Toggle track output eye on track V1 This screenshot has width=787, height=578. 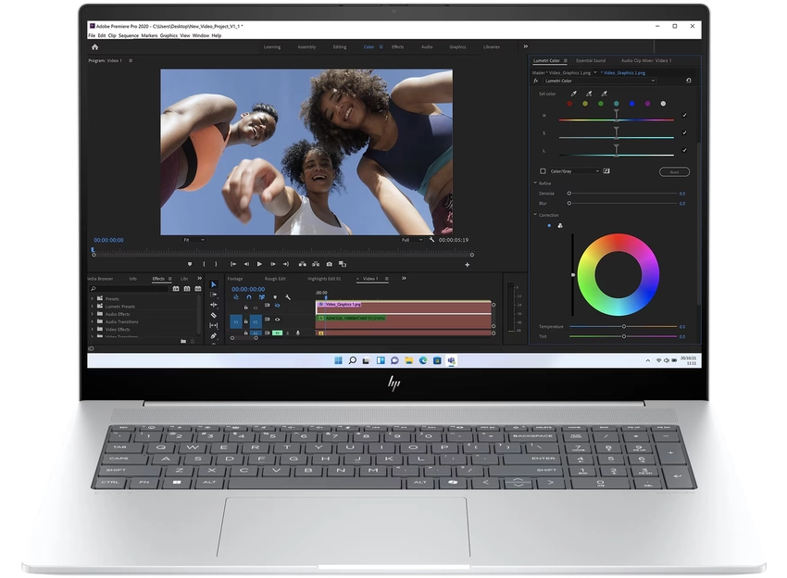pyautogui.click(x=277, y=320)
